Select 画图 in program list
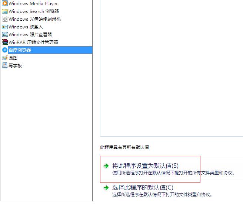243x205 pixels. [13, 58]
